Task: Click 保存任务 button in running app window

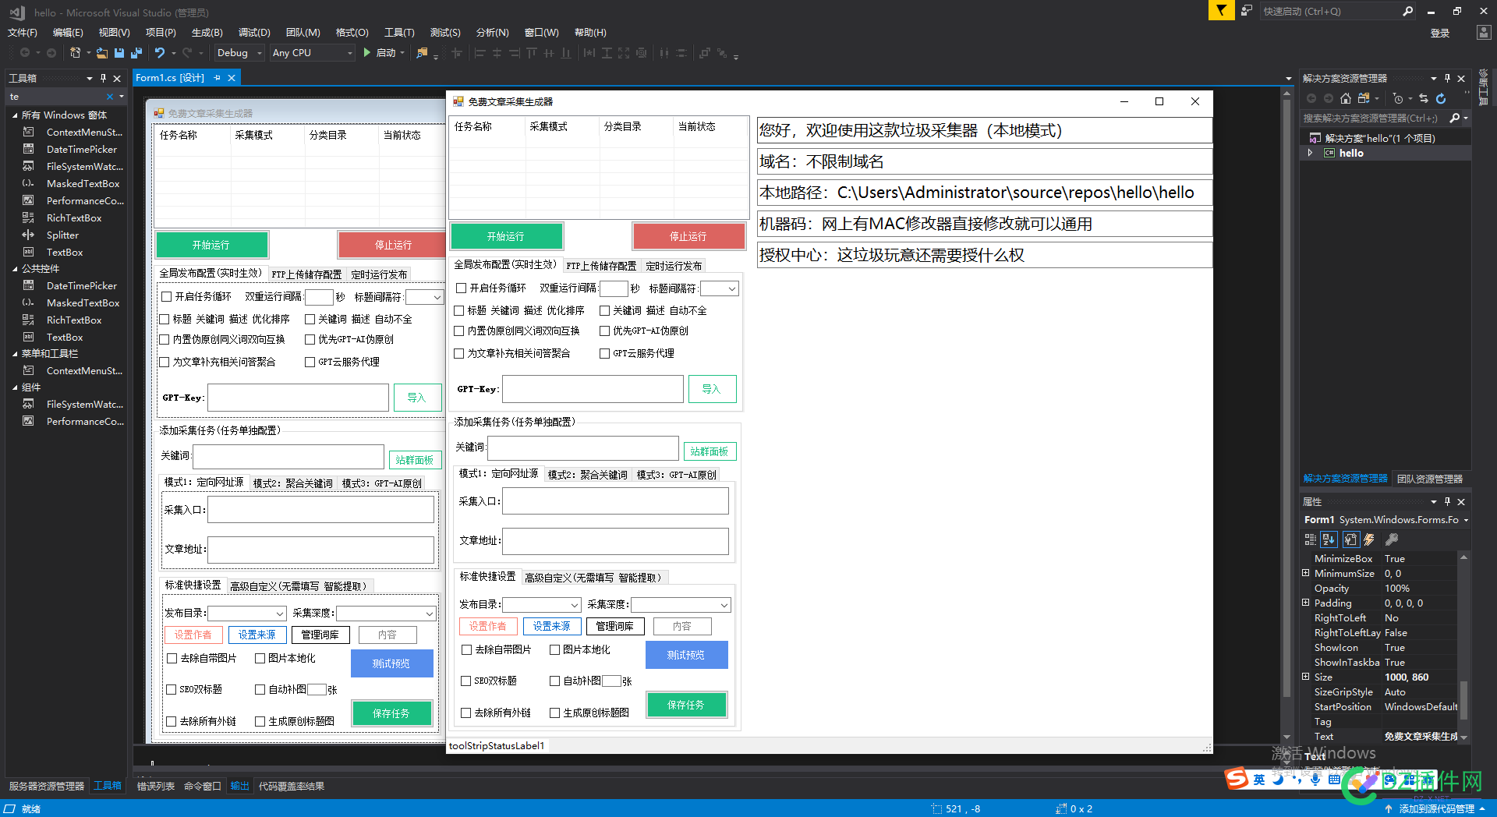Action: coord(686,705)
